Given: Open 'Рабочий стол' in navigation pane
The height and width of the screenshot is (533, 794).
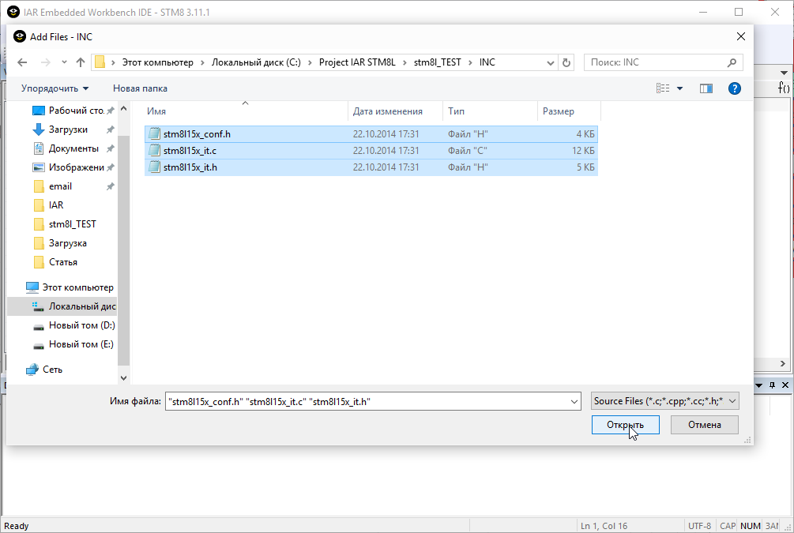Looking at the screenshot, I should tap(76, 111).
